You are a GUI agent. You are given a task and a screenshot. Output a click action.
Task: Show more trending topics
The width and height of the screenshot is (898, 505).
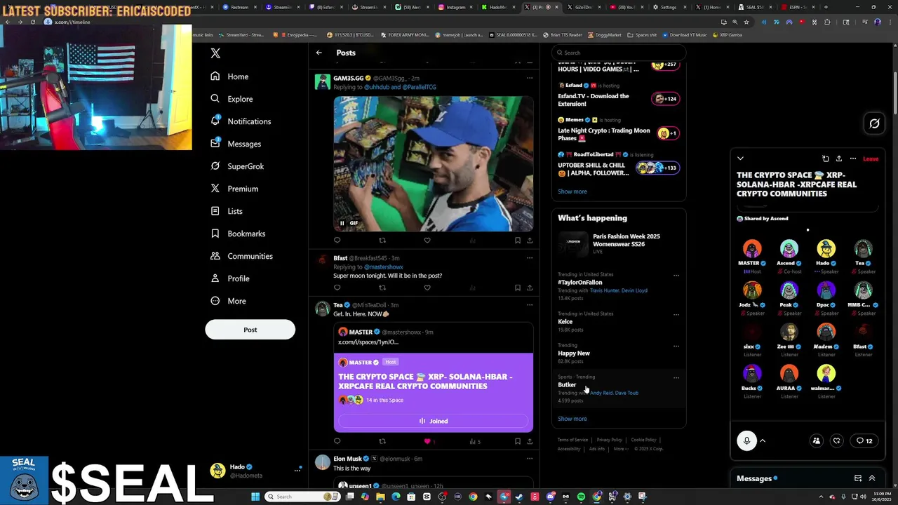[572, 419]
